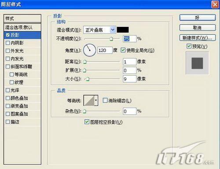
Task: Open the blend mode 正片叠底 dropdown
Action: pyautogui.click(x=99, y=30)
